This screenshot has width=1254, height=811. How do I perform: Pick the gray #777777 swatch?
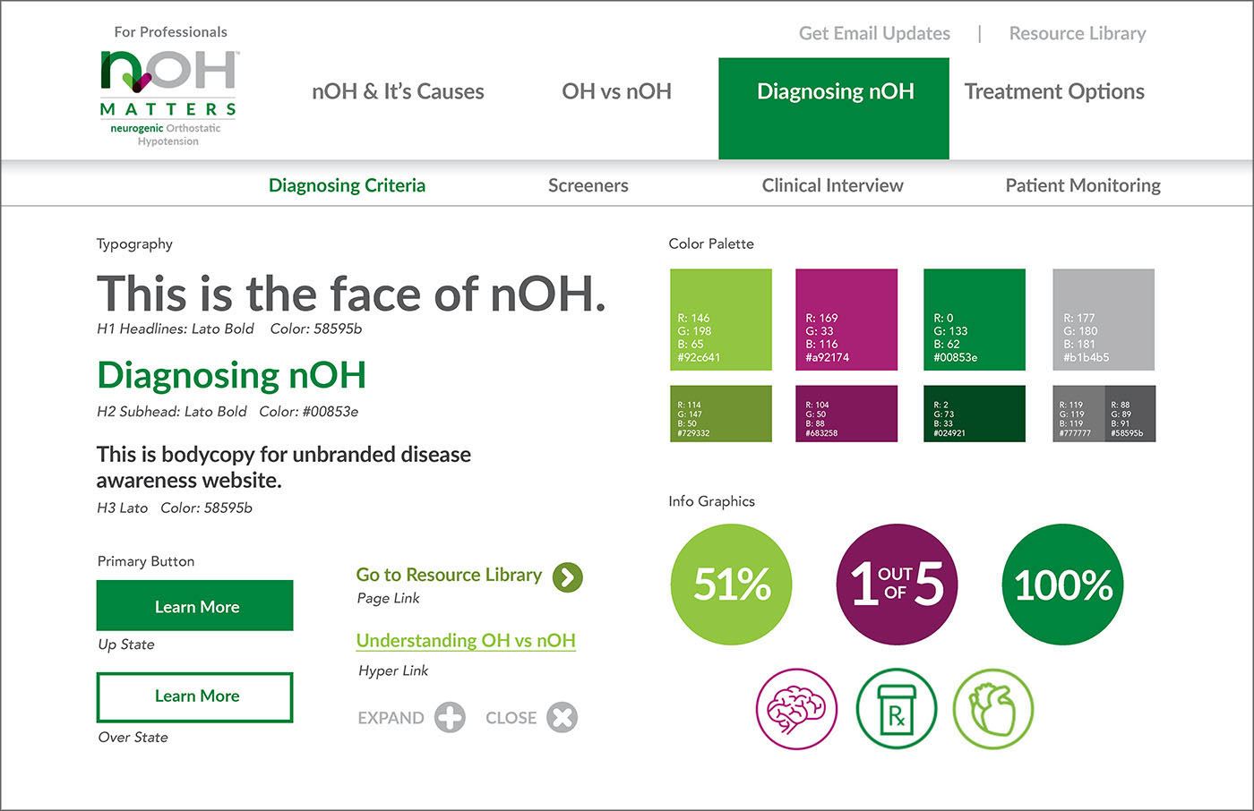coord(1078,414)
